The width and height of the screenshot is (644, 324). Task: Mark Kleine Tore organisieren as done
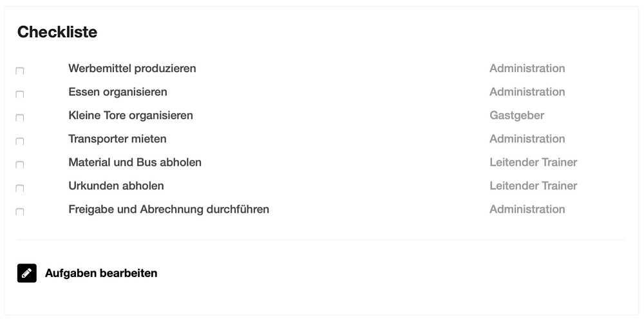[20, 118]
